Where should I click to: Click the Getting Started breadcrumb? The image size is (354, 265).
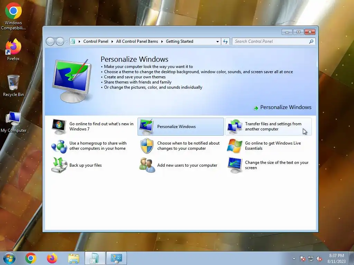click(x=179, y=41)
